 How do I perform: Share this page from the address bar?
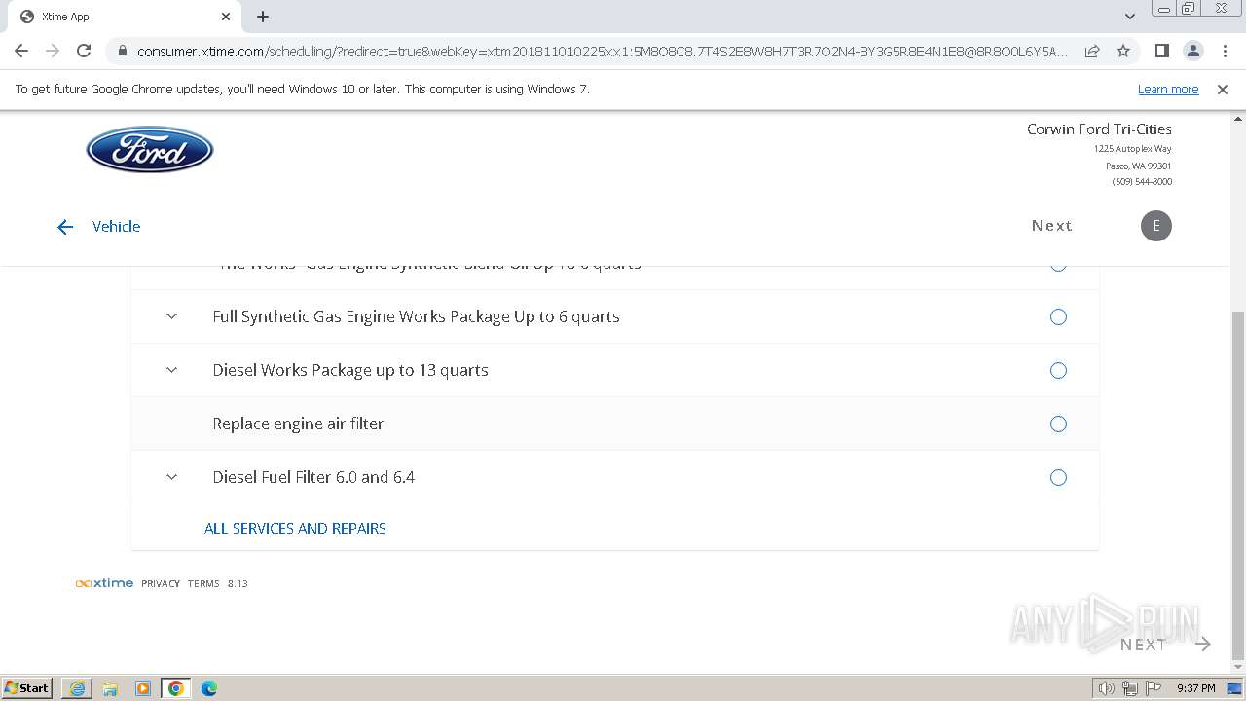(1092, 51)
